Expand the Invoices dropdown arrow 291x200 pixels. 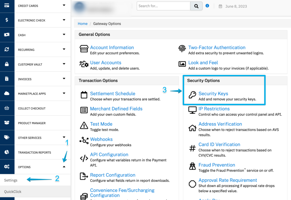coord(64,78)
